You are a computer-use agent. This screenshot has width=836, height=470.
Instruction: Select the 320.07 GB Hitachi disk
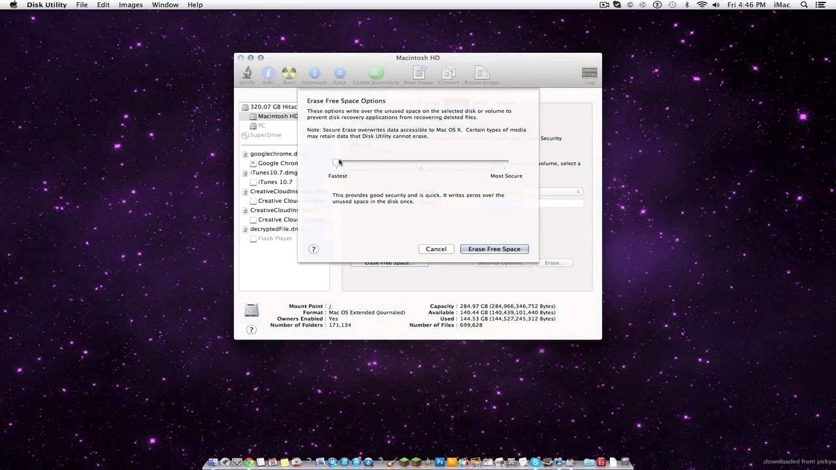point(269,106)
